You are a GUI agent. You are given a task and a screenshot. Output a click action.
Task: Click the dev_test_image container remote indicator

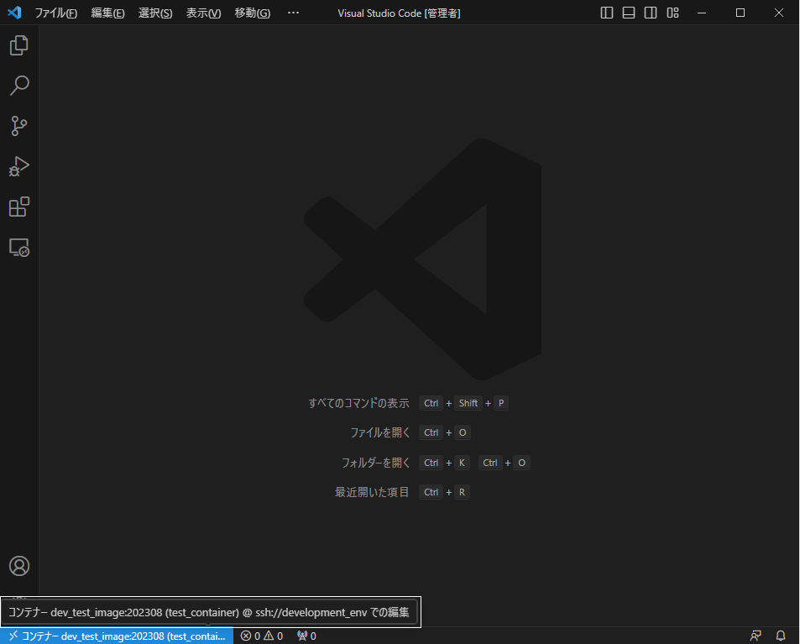tap(118, 636)
